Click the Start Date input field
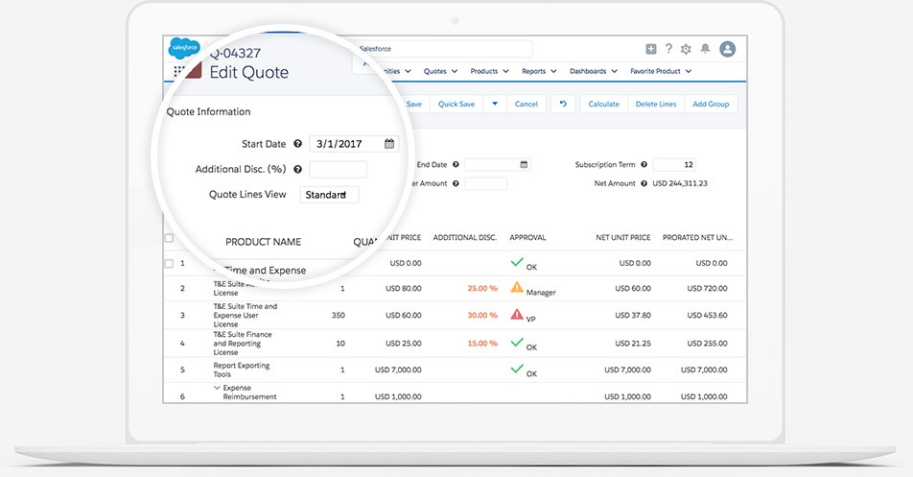Viewport: 913px width, 477px height. coord(354,143)
